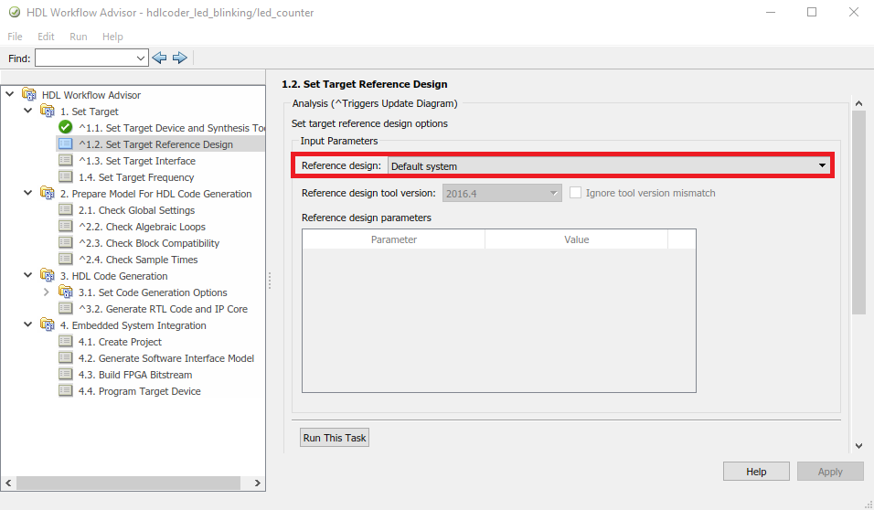The width and height of the screenshot is (874, 510).
Task: Click right panel scroll down arrow
Action: click(859, 446)
